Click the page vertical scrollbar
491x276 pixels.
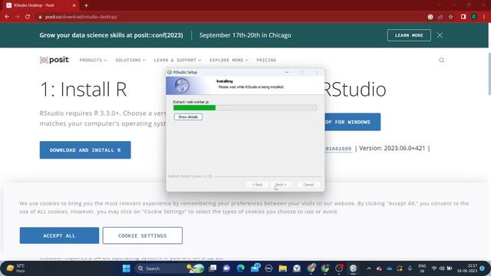pyautogui.click(x=489, y=74)
